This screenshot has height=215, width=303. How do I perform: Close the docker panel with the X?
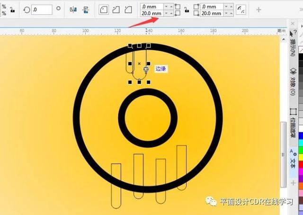pyautogui.click(x=293, y=24)
